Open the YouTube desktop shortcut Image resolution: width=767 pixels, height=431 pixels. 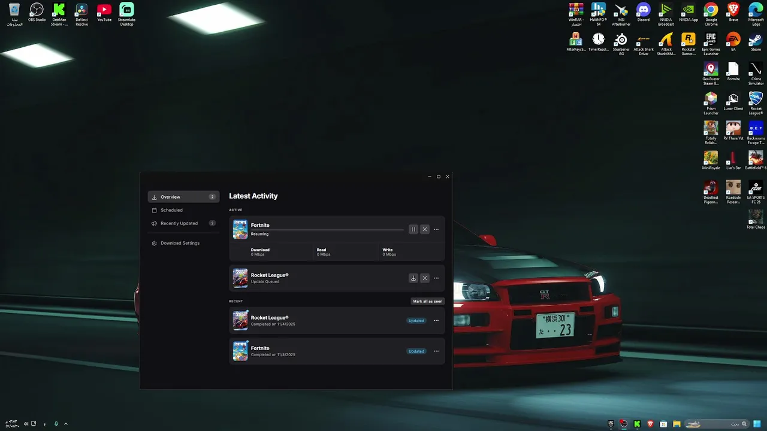pos(104,13)
